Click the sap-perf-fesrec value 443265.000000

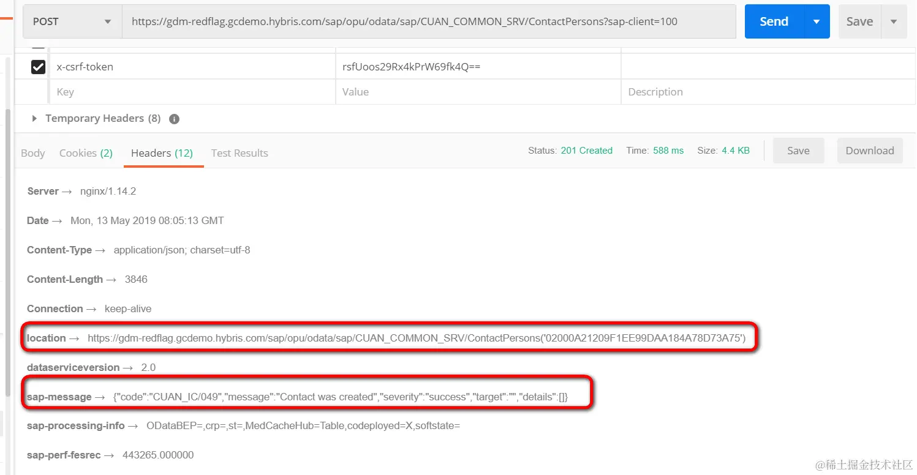[158, 455]
